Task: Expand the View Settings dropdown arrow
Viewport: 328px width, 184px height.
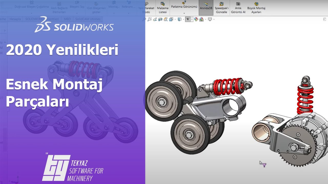Action: (x=214, y=19)
